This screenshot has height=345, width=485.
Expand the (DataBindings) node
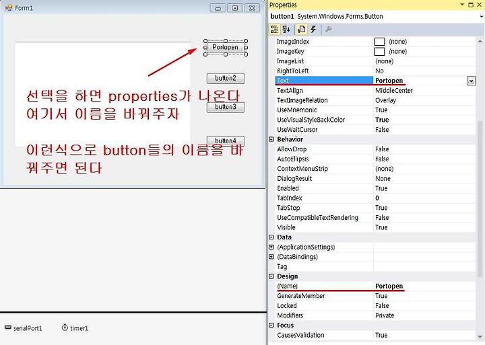coord(271,257)
